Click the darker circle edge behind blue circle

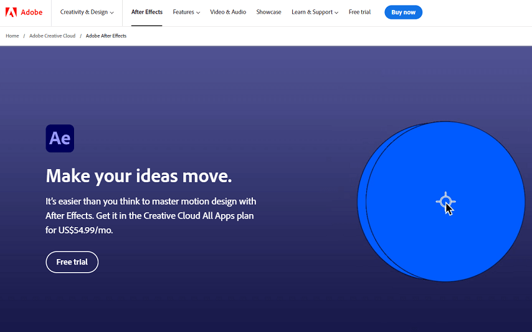point(361,201)
